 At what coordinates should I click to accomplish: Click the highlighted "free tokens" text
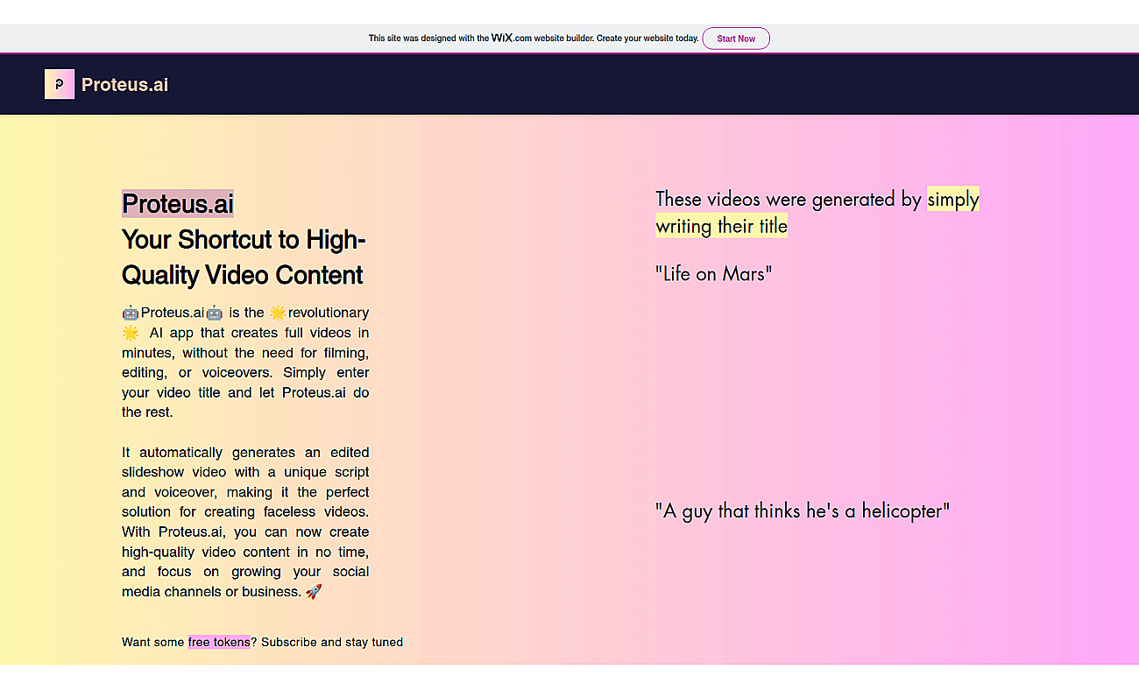pyautogui.click(x=219, y=642)
